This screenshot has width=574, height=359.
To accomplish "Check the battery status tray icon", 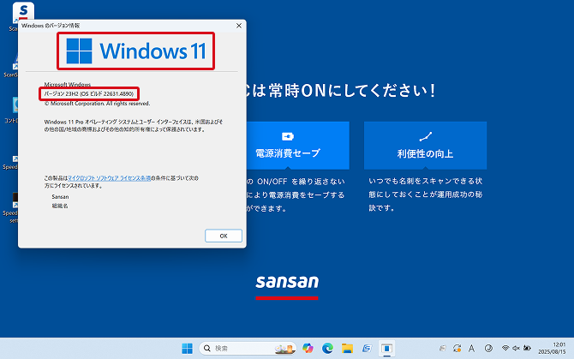I will [x=527, y=348].
